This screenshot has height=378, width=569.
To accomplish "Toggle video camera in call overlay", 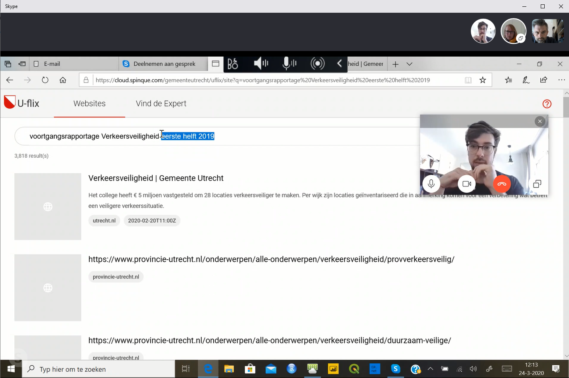I will 467,184.
